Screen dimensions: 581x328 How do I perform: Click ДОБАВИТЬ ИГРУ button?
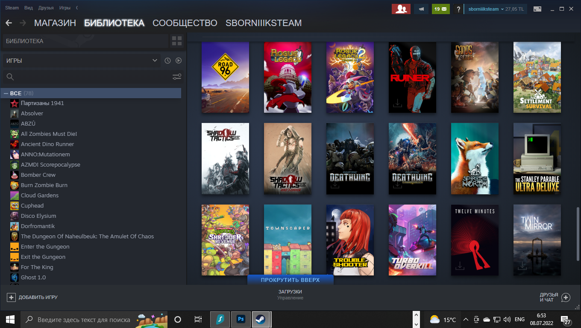click(x=32, y=297)
